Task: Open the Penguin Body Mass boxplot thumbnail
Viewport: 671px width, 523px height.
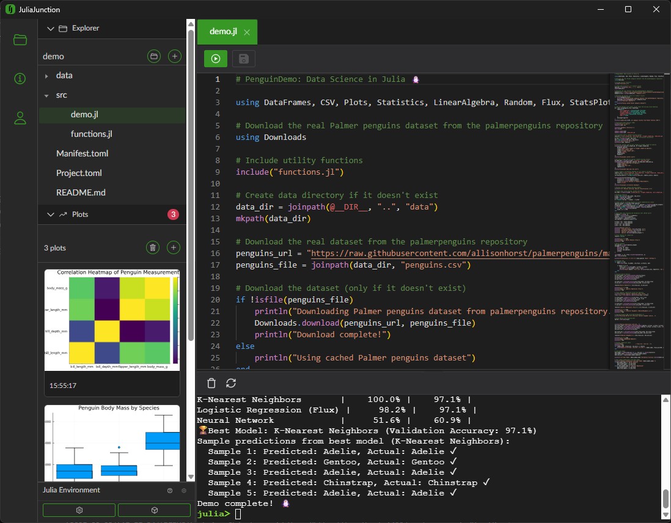Action: [112, 443]
